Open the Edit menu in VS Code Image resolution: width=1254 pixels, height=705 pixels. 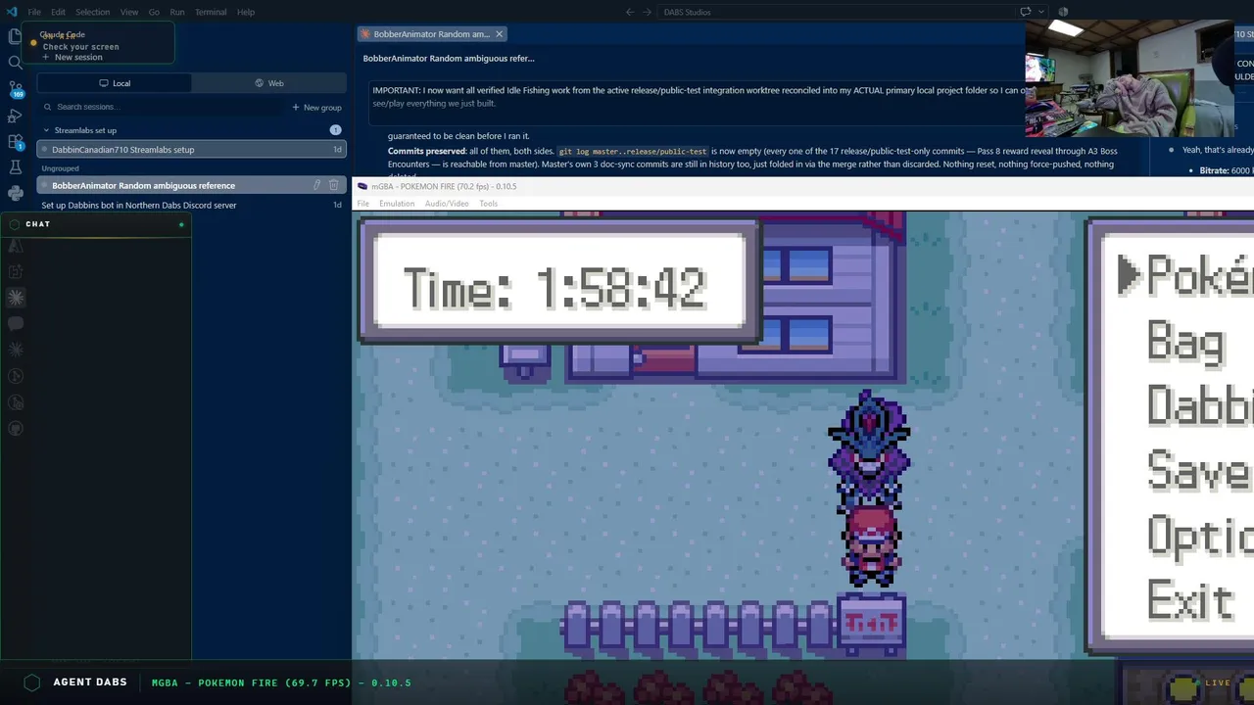pyautogui.click(x=58, y=12)
